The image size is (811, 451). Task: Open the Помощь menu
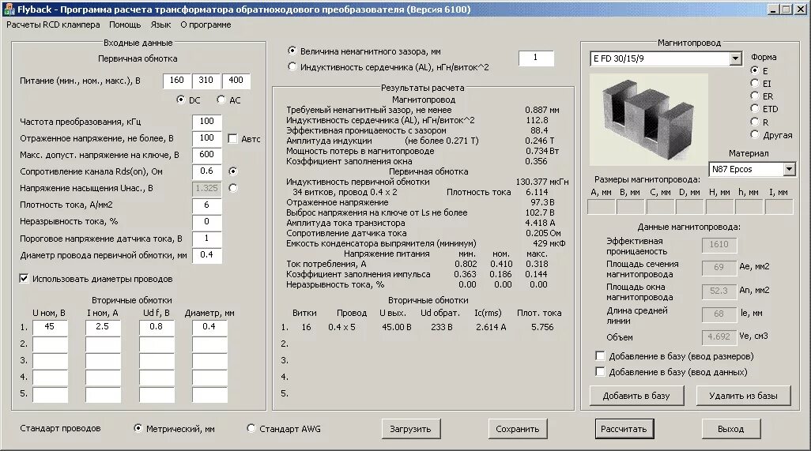[125, 24]
